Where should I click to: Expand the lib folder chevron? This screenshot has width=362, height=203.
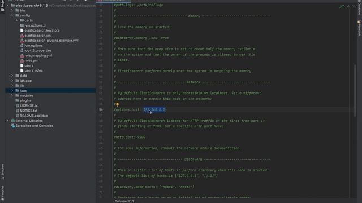point(12,86)
